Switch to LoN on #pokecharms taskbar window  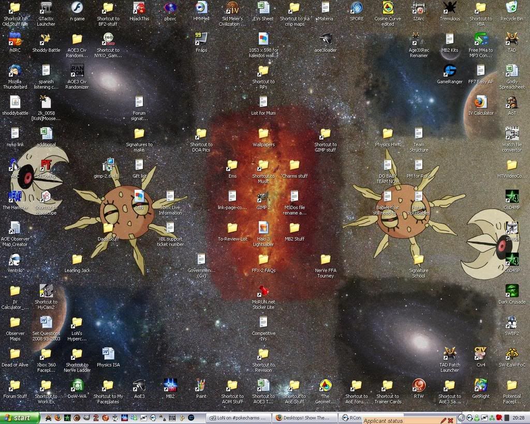(x=239, y=418)
